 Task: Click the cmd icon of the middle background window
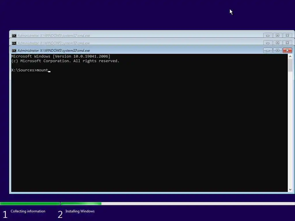[x=14, y=43]
